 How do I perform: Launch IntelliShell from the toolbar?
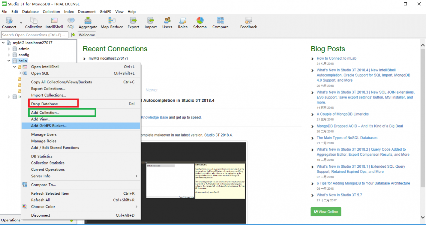pyautogui.click(x=54, y=23)
